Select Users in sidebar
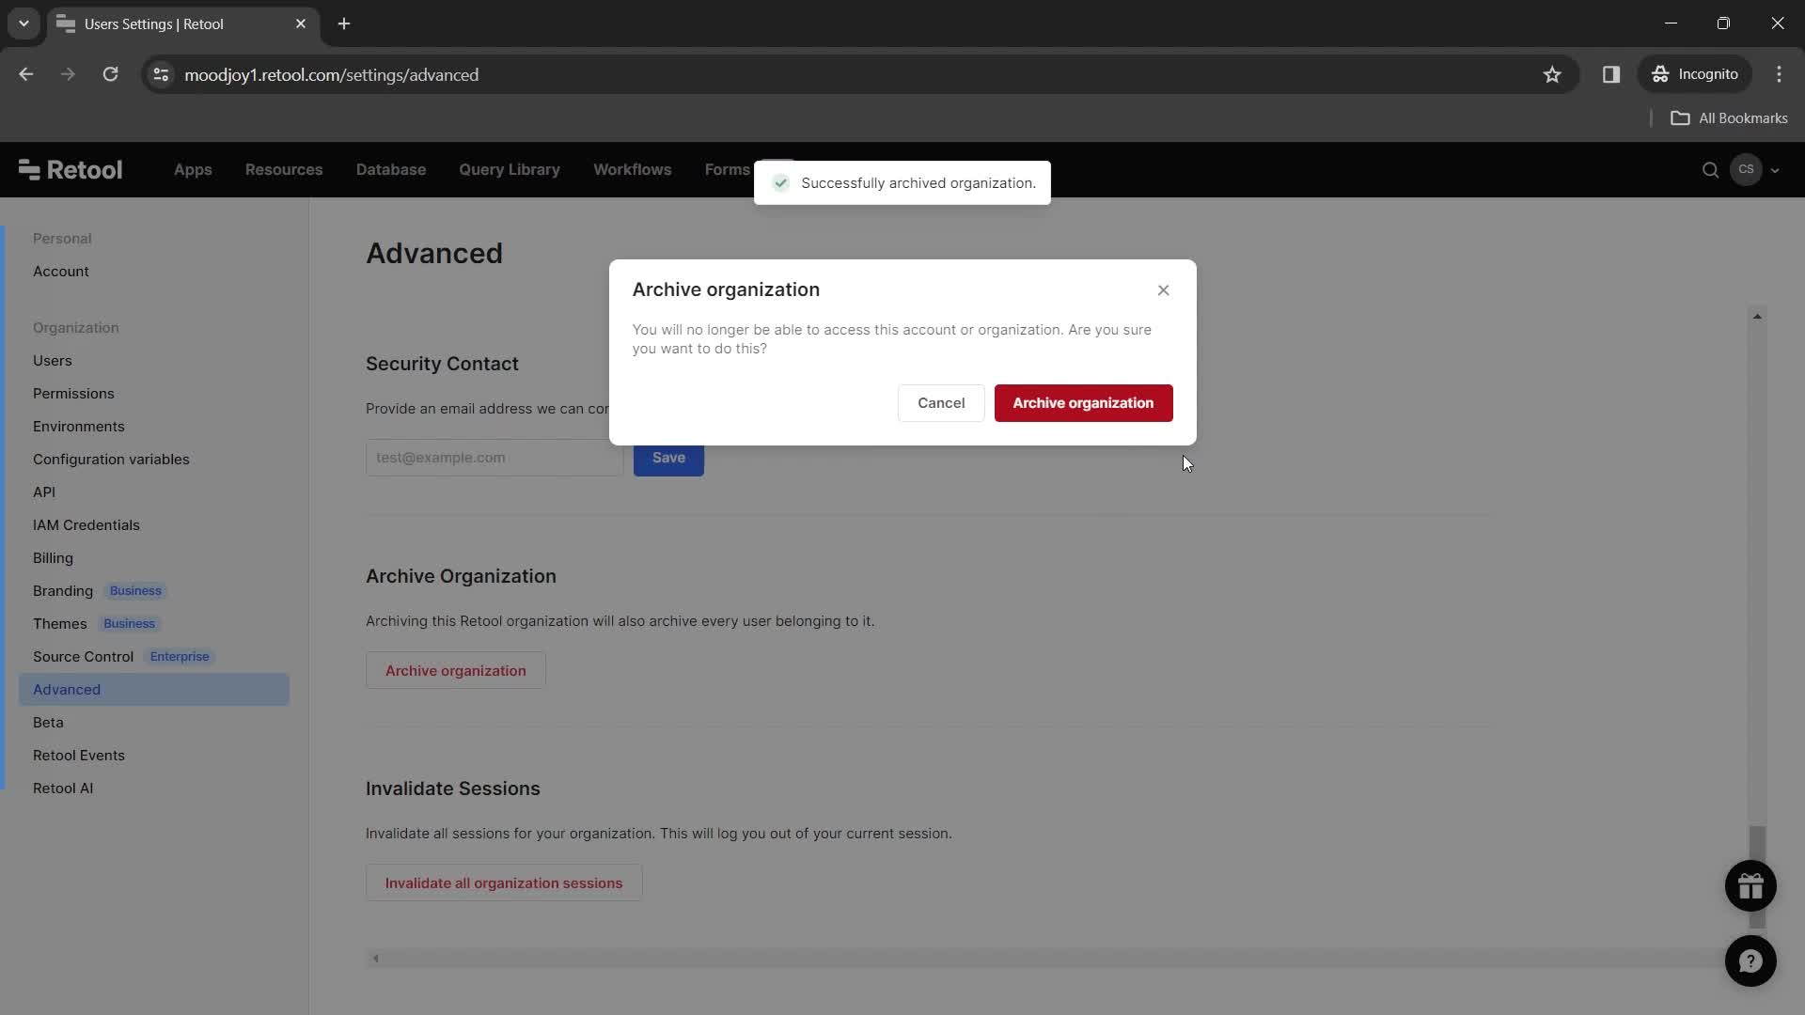 tap(53, 361)
